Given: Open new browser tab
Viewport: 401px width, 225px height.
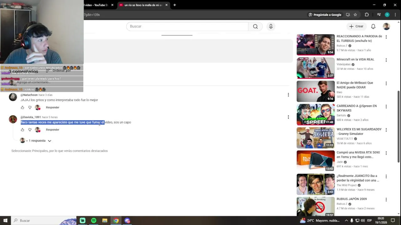Looking at the screenshot, I should [174, 5].
